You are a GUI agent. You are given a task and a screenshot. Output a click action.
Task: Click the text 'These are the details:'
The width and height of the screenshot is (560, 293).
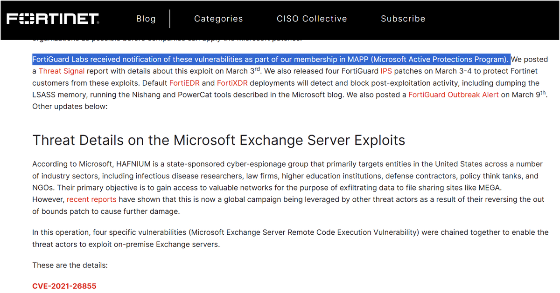pos(70,265)
